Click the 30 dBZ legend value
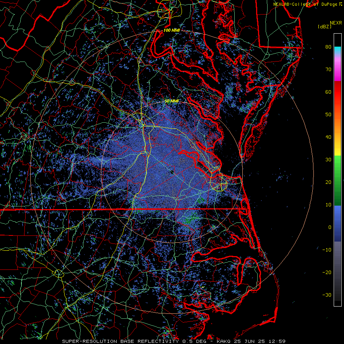344x344 pixels. (328, 159)
